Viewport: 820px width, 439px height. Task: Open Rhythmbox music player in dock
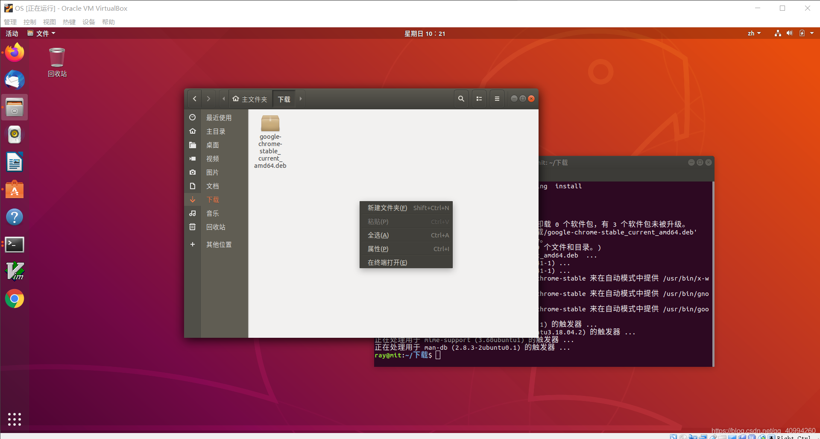(15, 135)
